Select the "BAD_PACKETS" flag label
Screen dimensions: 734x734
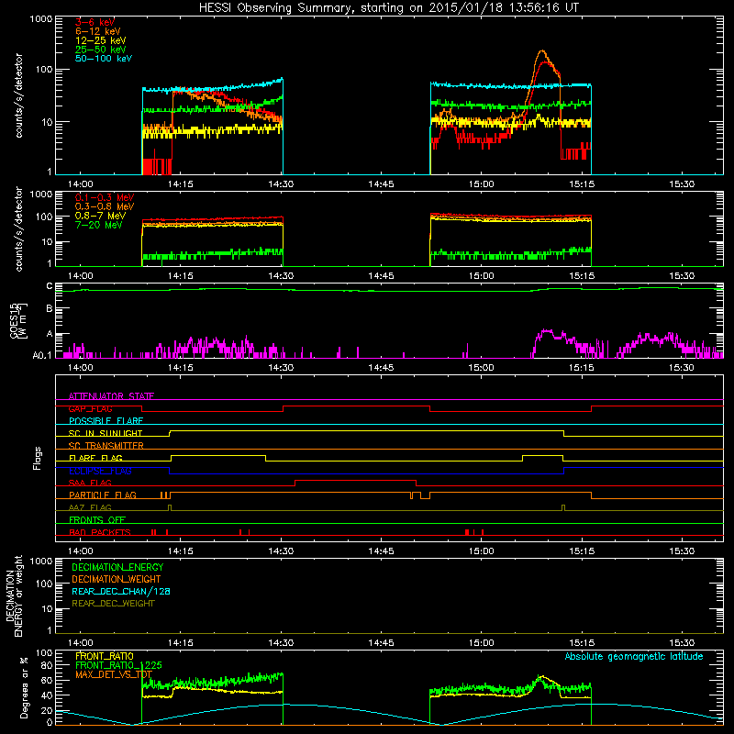point(100,533)
